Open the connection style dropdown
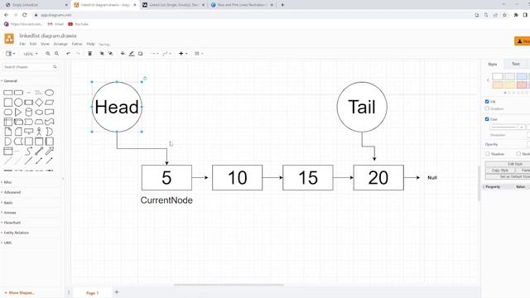 tap(154, 53)
